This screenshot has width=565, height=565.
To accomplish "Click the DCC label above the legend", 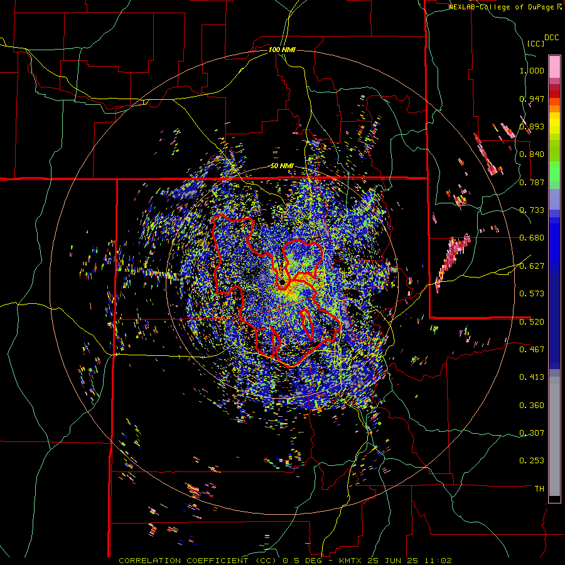I will coord(551,38).
